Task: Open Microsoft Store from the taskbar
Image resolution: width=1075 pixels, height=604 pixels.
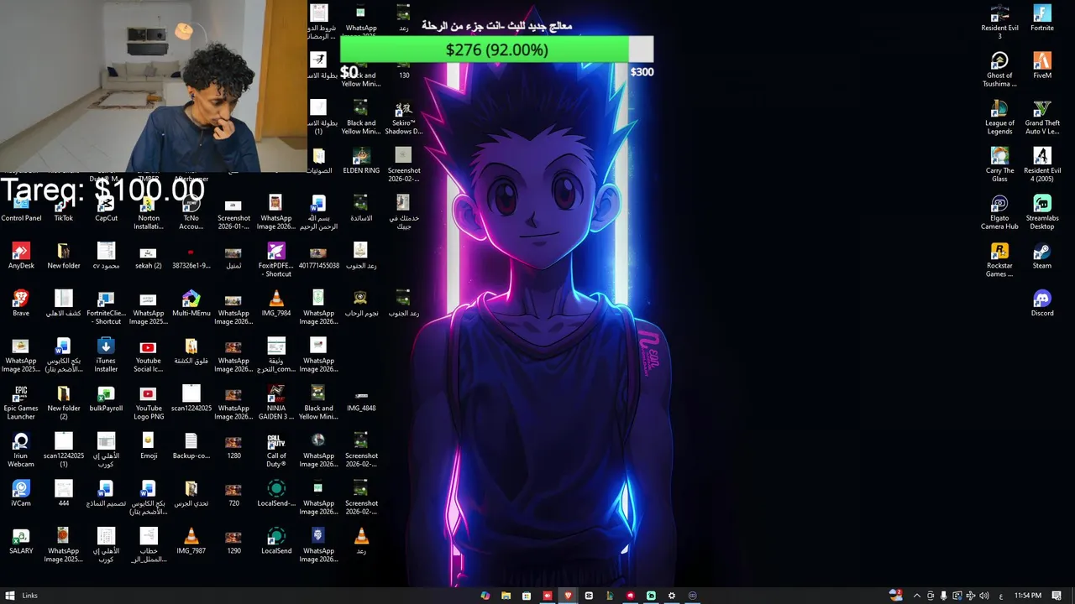Action: click(527, 596)
